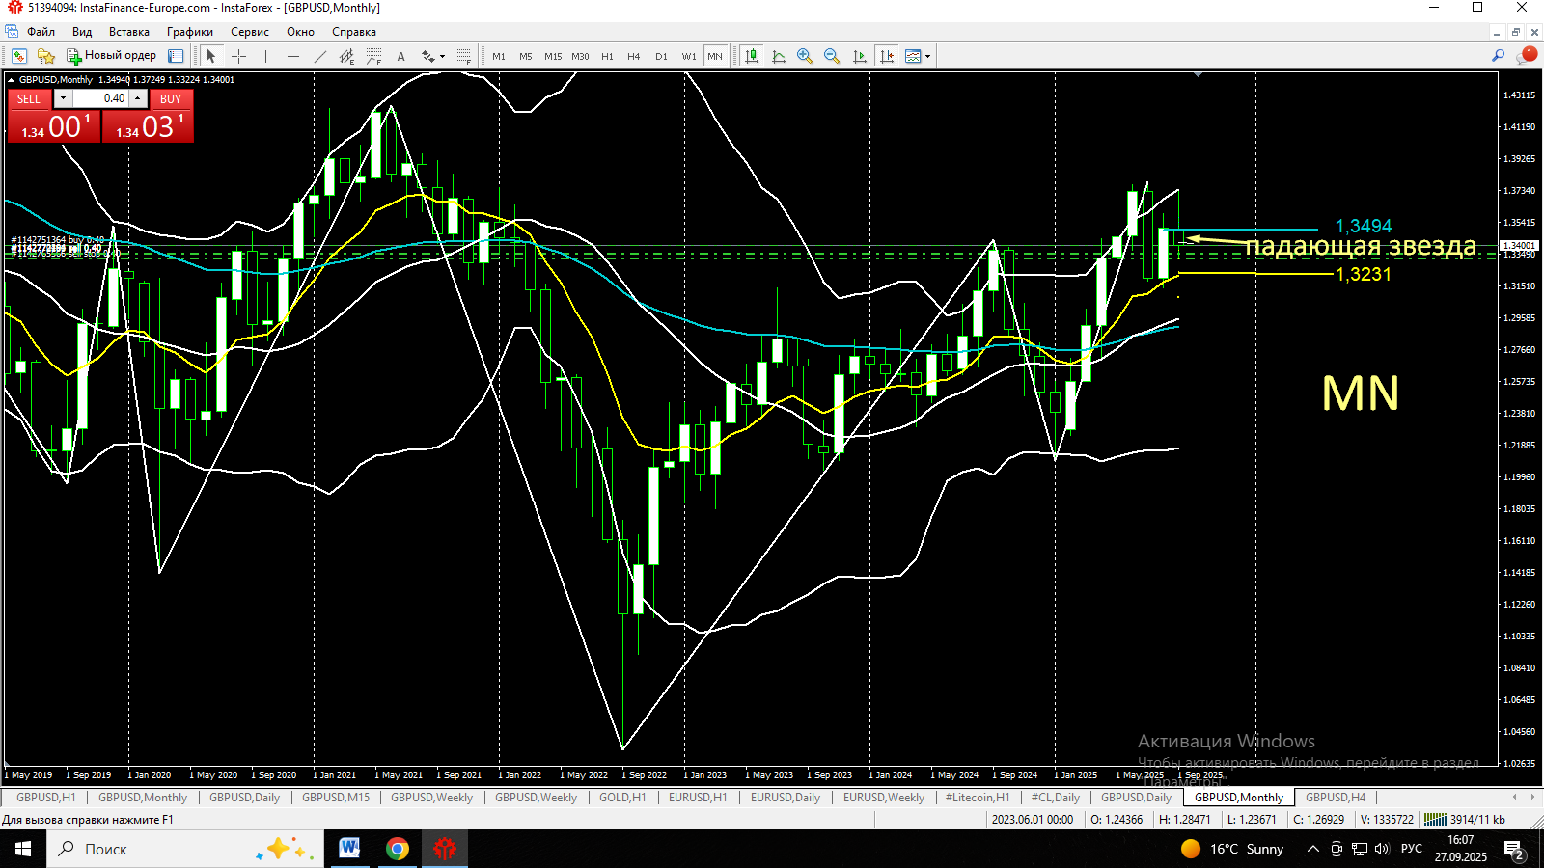Switch timeframe to H4
This screenshot has height=868, width=1544.
point(634,56)
